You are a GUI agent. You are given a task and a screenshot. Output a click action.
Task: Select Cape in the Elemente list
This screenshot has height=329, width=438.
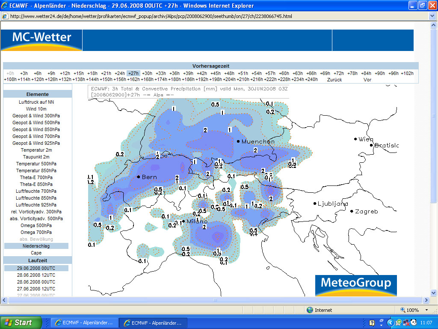36,253
